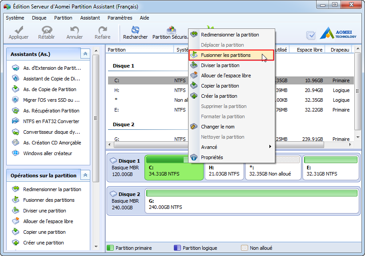
Task: Launch As. de Copie de Partition icon
Action: pos(16,89)
